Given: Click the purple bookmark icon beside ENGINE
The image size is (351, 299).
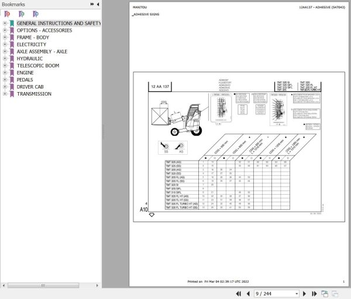Looking at the screenshot, I should point(12,73).
